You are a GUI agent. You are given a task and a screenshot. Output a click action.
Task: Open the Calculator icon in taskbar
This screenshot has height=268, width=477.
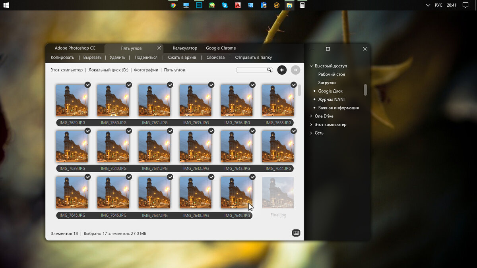(x=302, y=5)
